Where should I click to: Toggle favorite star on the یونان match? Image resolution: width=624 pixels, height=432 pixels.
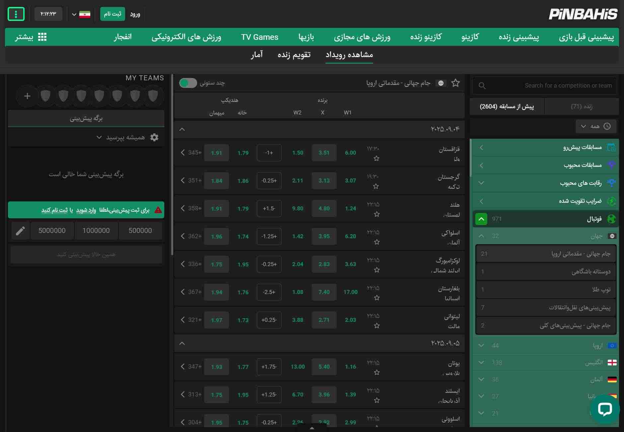376,373
